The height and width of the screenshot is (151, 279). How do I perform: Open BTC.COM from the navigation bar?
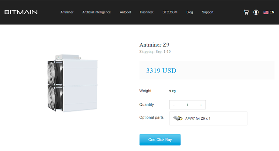[x=170, y=12]
